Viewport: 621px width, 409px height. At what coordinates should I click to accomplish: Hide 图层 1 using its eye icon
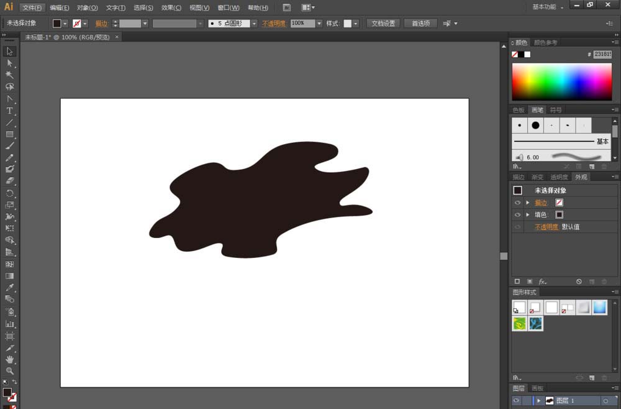tap(516, 401)
